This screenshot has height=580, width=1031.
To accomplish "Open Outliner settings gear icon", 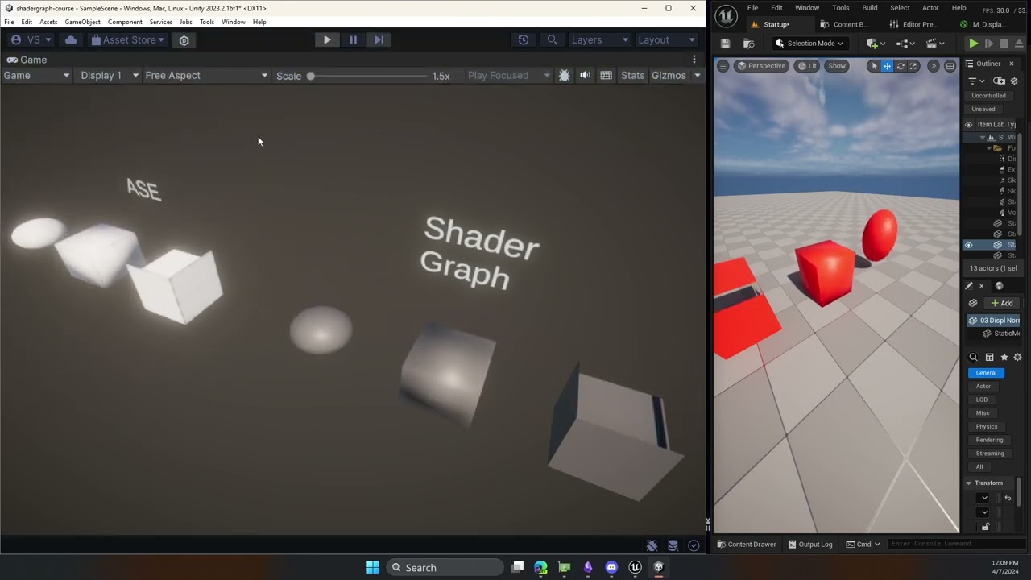I will pyautogui.click(x=1014, y=81).
